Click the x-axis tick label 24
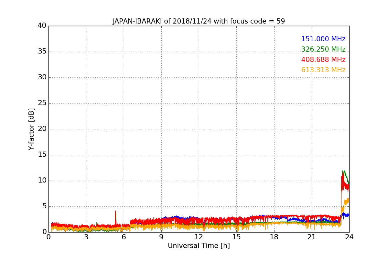The width and height of the screenshot is (388, 258). 349,237
